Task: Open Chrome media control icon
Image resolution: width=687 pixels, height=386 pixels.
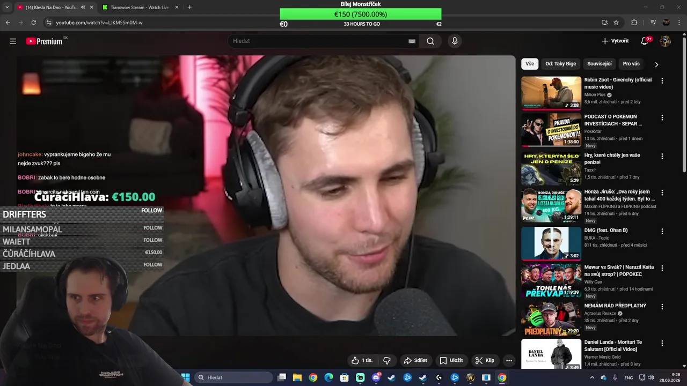Action: tap(653, 23)
